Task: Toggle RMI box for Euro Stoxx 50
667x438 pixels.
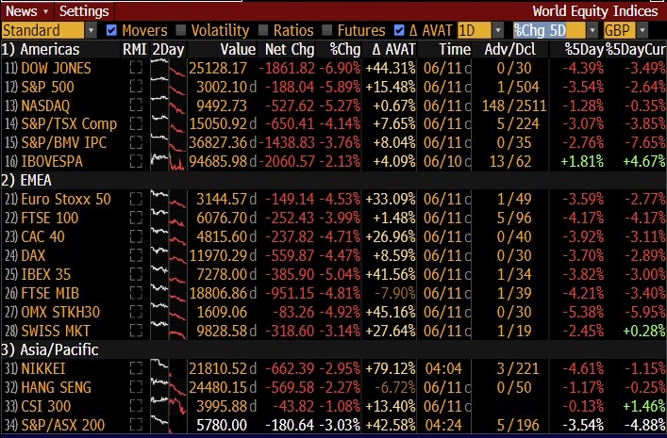Action: tap(136, 199)
